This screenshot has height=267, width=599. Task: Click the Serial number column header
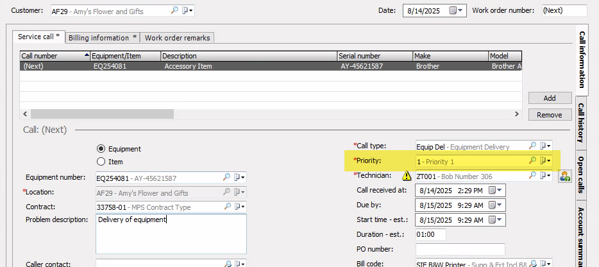[375, 56]
